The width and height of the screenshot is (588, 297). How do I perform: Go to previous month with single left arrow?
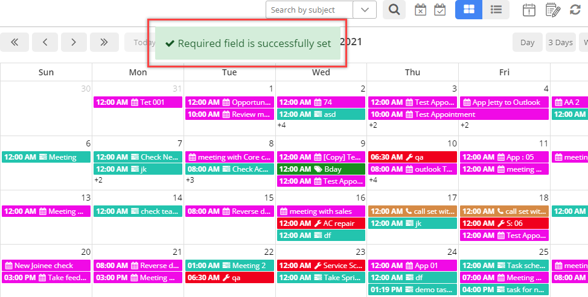[45, 42]
